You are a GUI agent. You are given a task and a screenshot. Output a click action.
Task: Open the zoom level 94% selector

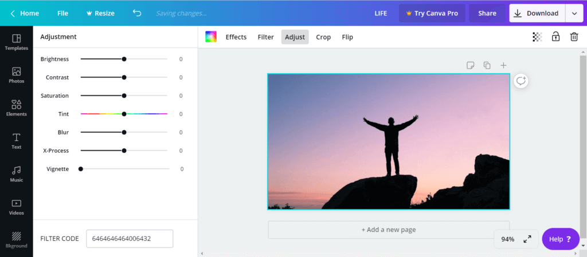point(508,239)
